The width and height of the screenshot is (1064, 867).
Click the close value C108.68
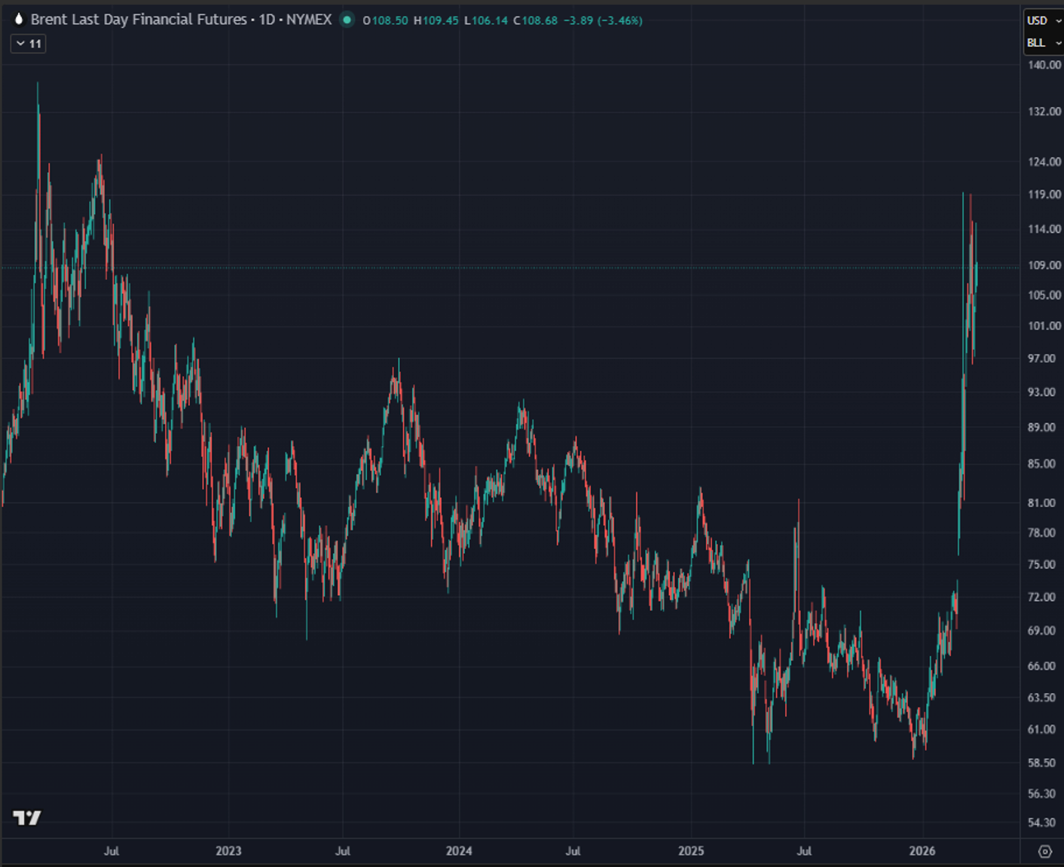pos(536,20)
